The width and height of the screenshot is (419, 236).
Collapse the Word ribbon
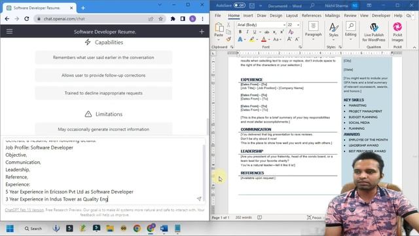[414, 47]
